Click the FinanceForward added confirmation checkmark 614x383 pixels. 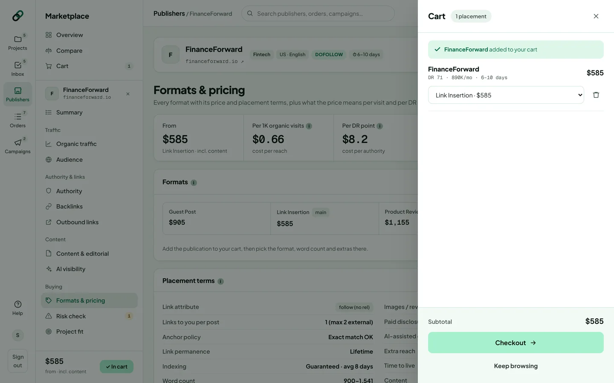[437, 49]
